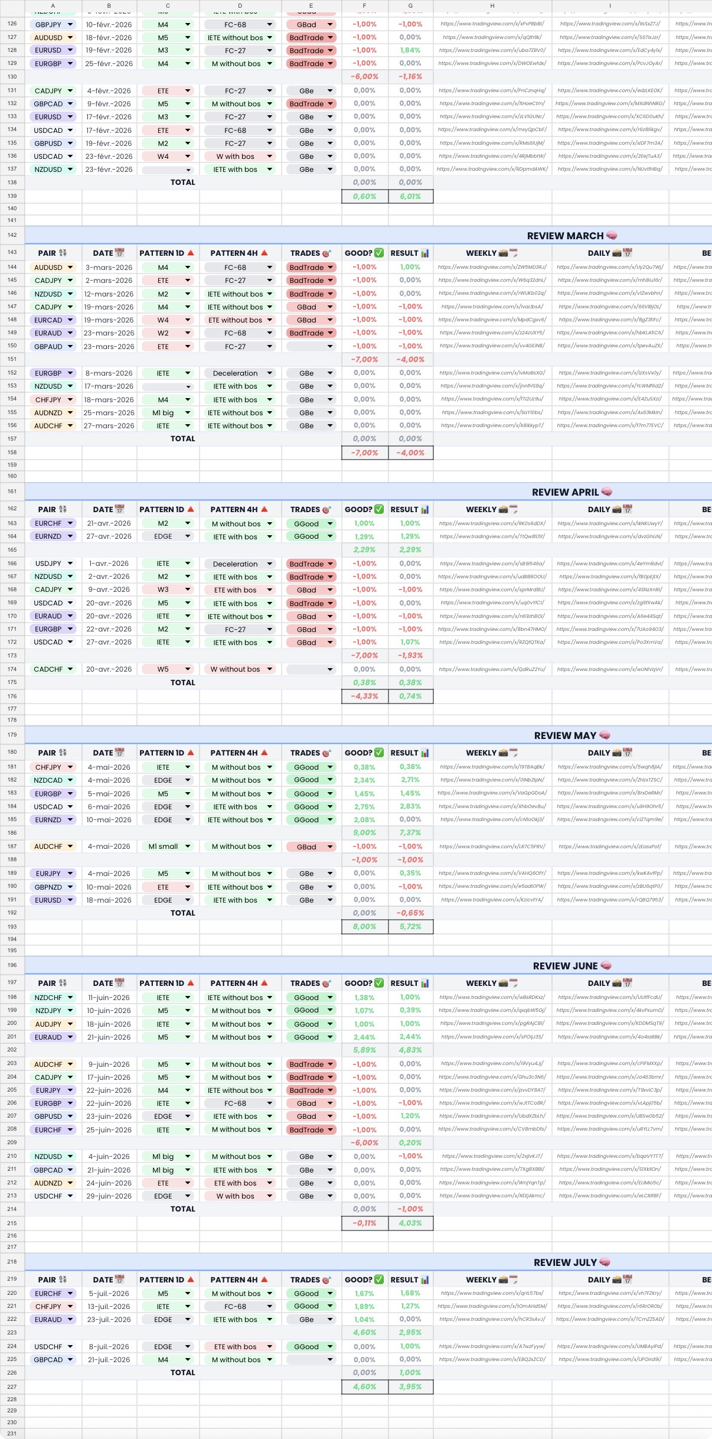Click the brain icon beside REVIEW APRIL
Screen dimensions: 712x1439
pyautogui.click(x=606, y=492)
